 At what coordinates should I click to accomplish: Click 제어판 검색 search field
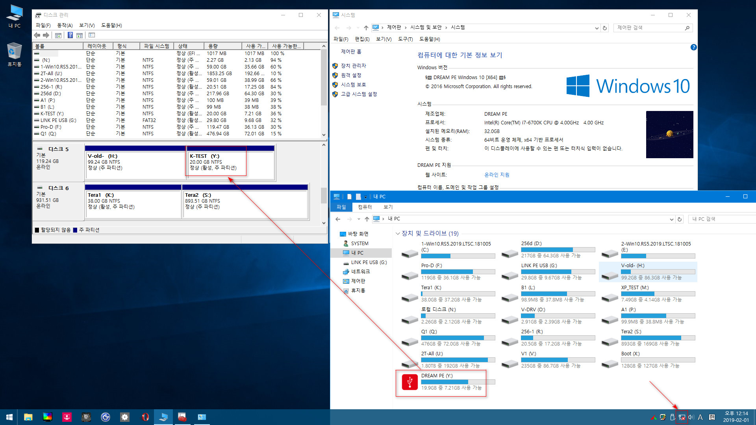[653, 28]
